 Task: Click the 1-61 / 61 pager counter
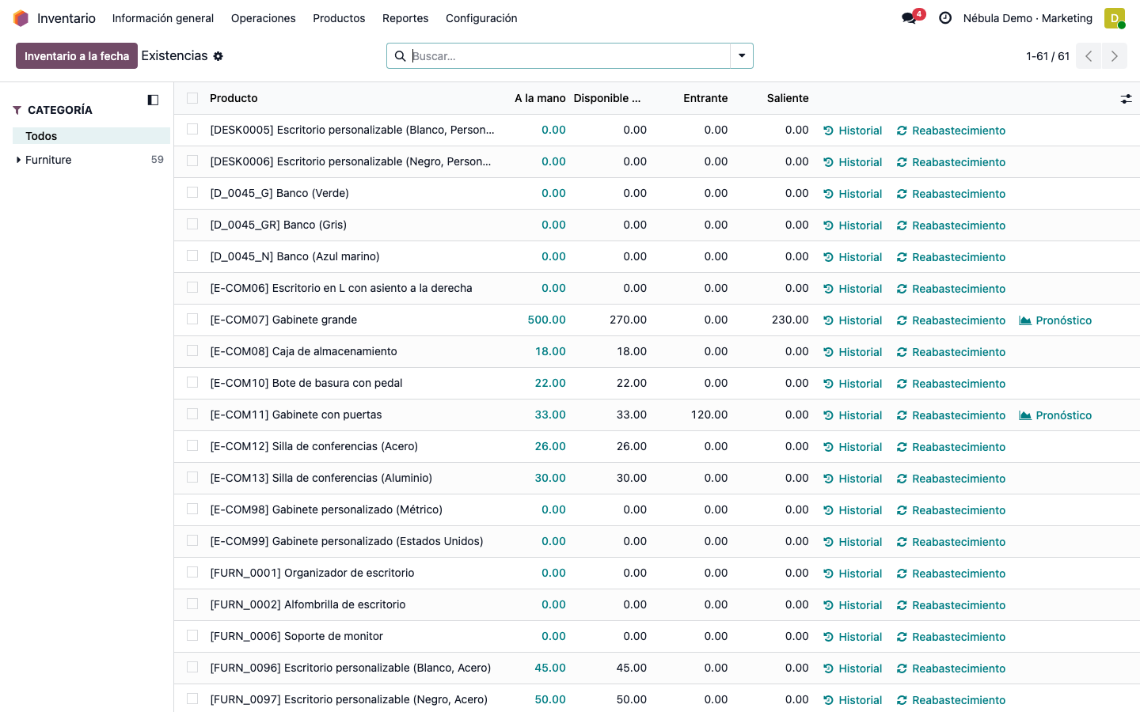[x=1047, y=56]
